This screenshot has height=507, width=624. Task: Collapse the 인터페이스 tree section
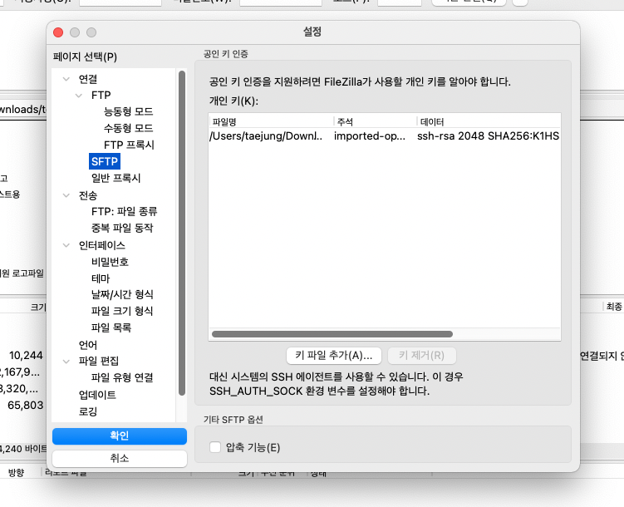pos(66,245)
